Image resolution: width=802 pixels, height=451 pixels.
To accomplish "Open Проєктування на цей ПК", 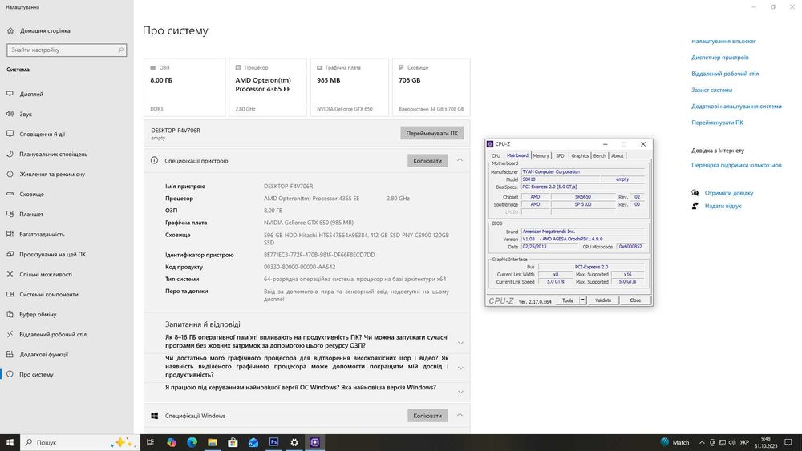I will pos(53,254).
